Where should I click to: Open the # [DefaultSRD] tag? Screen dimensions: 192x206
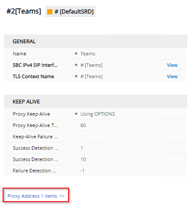tap(70, 11)
